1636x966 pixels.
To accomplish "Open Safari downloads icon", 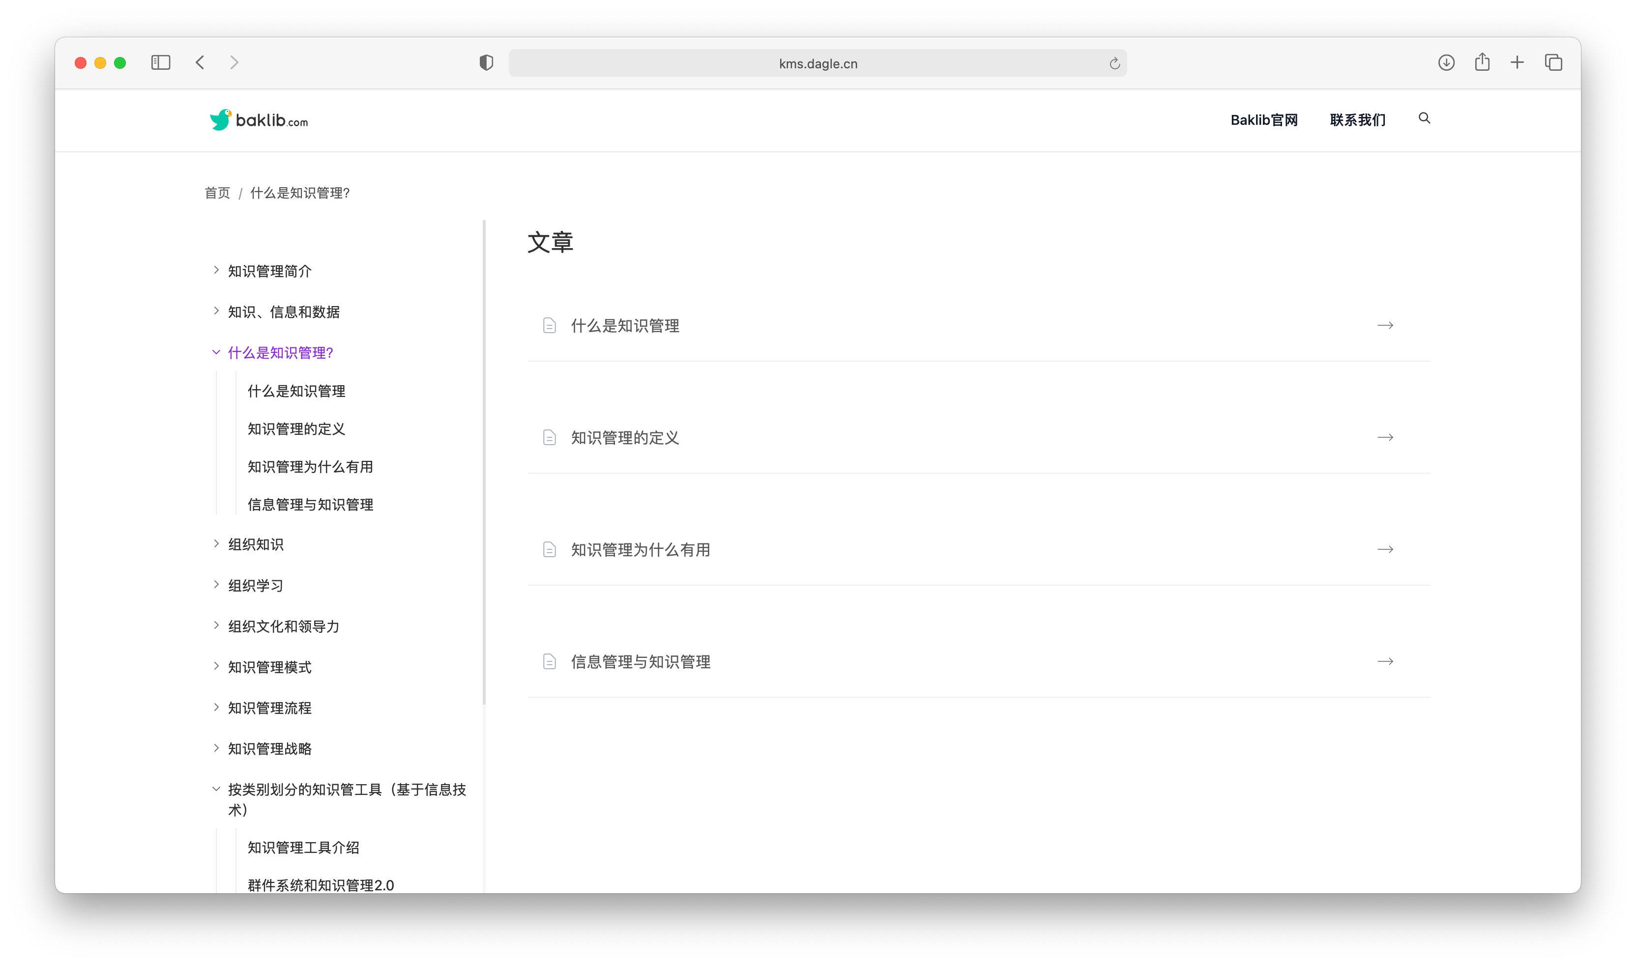I will pyautogui.click(x=1446, y=62).
